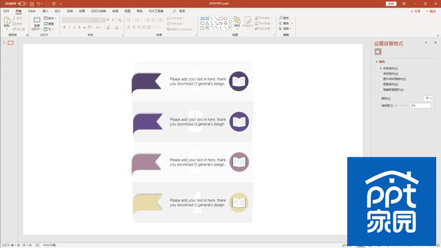Viewport: 441px width, 248px height.
Task: Click the Paste clipboard icon
Action: coord(7,21)
